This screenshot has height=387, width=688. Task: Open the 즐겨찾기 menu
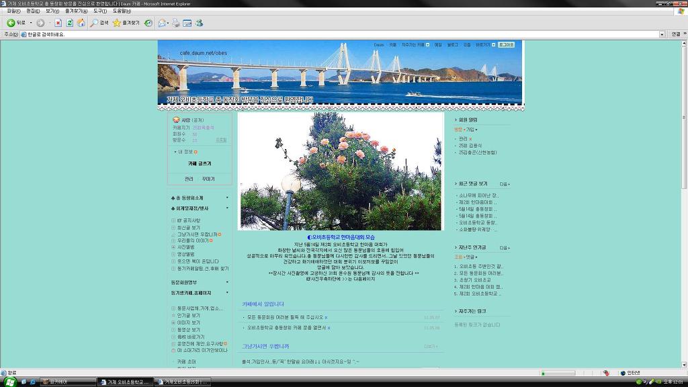[76, 11]
